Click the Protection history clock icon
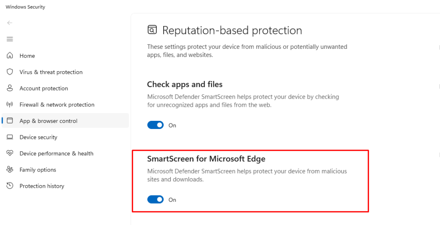Viewport: 440px width, 225px height. click(10, 186)
